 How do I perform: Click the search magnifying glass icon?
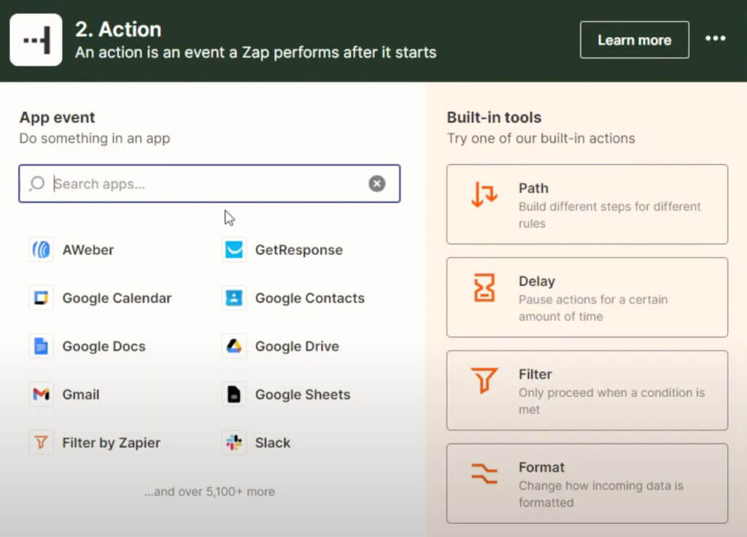click(x=36, y=184)
